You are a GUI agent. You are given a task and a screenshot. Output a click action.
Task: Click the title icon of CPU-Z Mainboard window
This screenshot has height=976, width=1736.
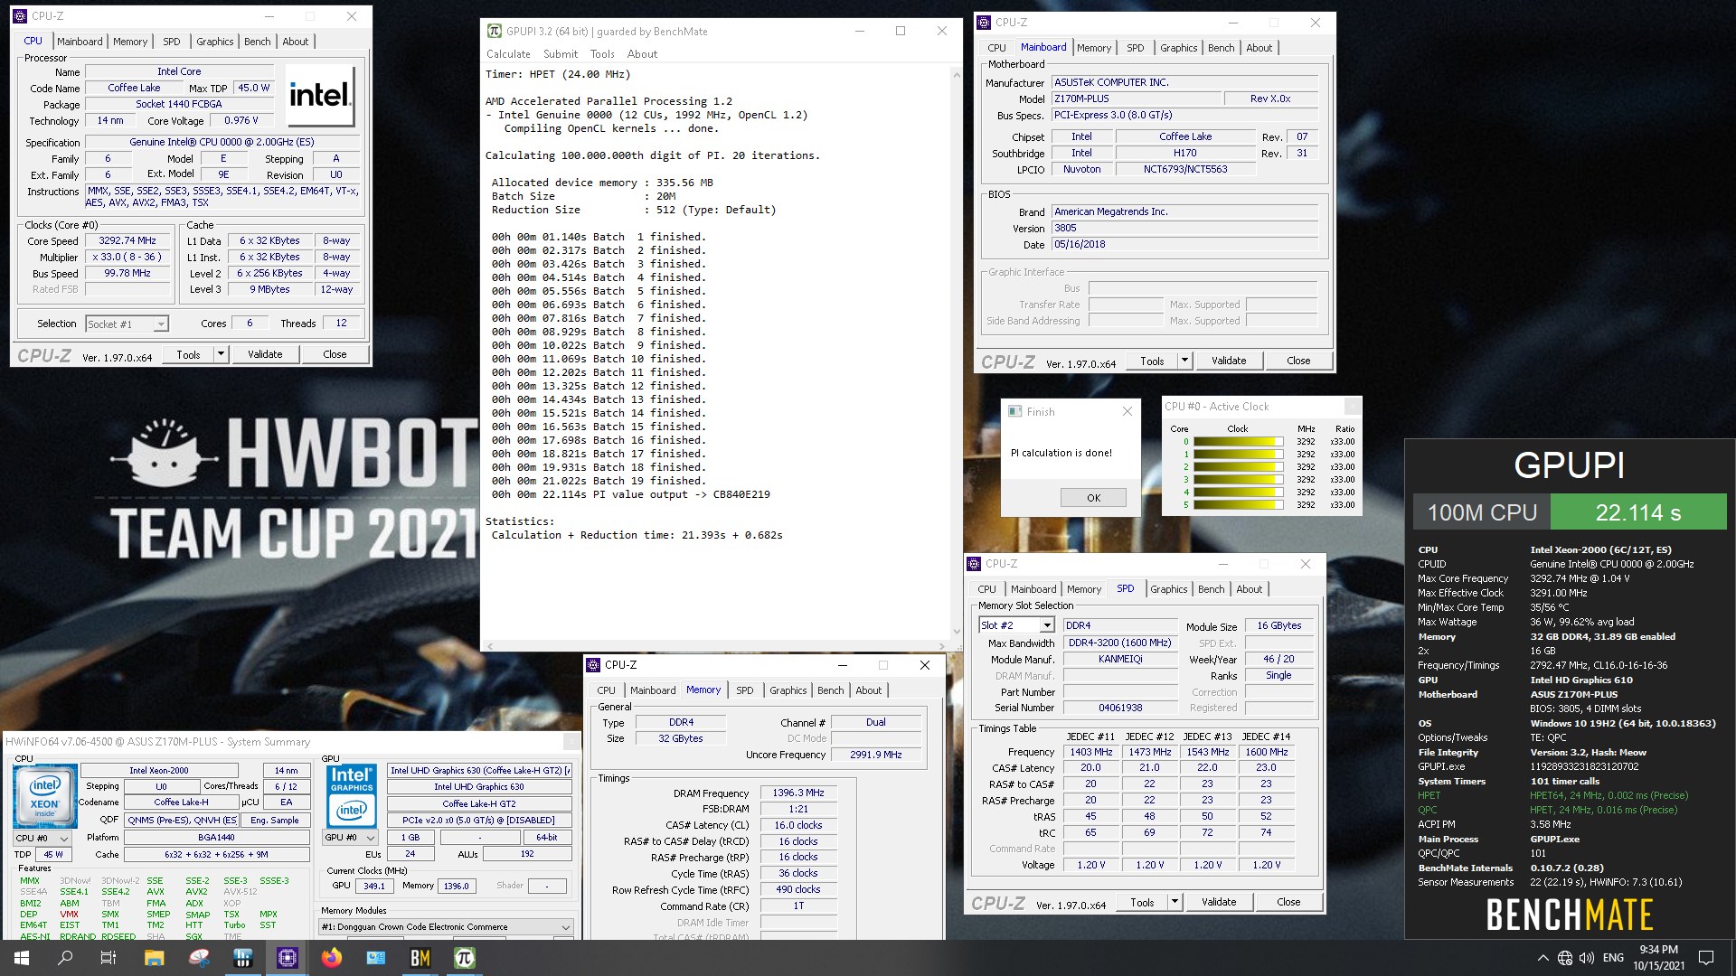pos(985,23)
